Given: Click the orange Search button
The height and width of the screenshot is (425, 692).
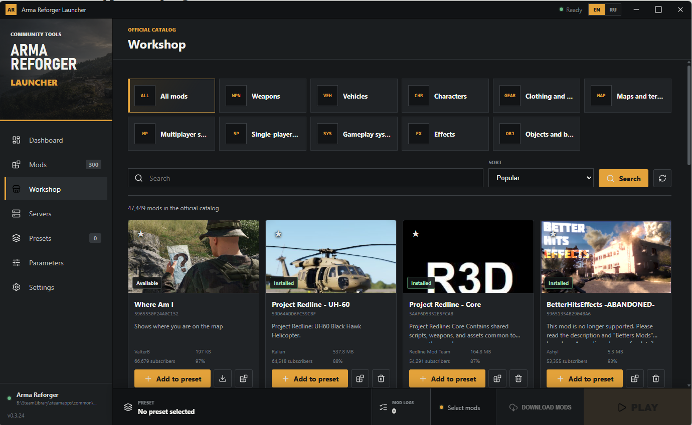Looking at the screenshot, I should coord(623,178).
